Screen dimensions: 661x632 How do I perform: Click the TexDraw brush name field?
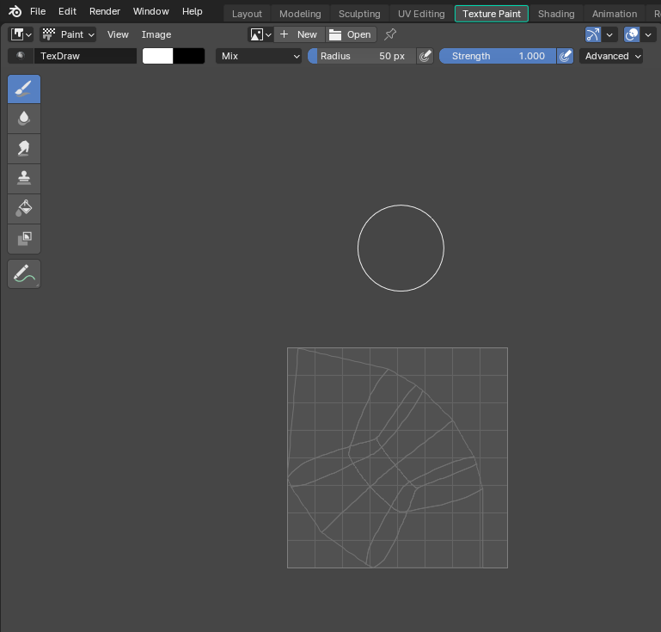(x=84, y=56)
